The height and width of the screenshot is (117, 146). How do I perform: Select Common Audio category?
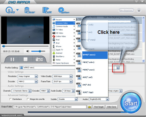[64, 26]
